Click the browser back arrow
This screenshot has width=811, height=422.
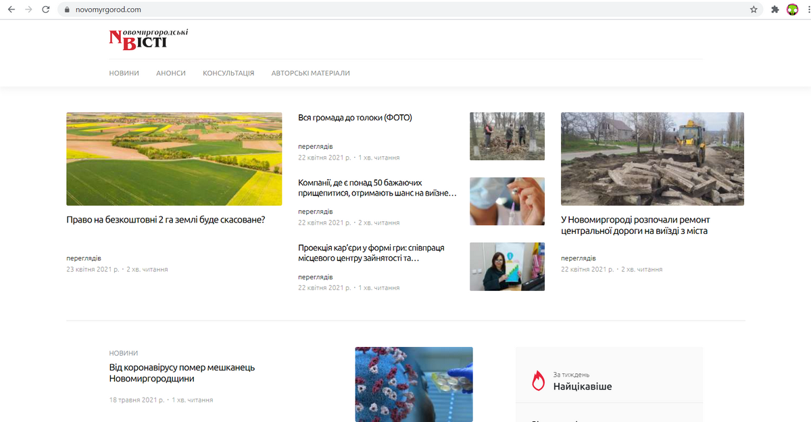pos(11,9)
